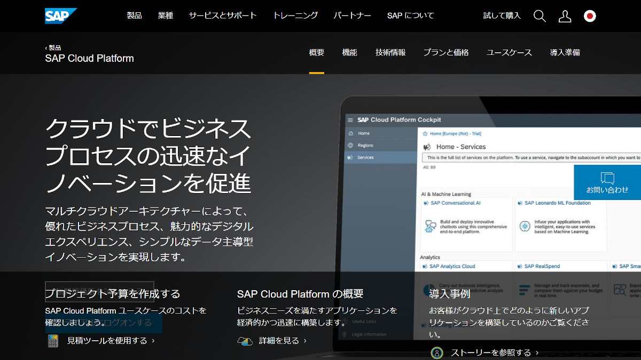The width and height of the screenshot is (641, 360).
Task: Click the circular story icon beside ストーリーを参照する
Action: (x=437, y=353)
